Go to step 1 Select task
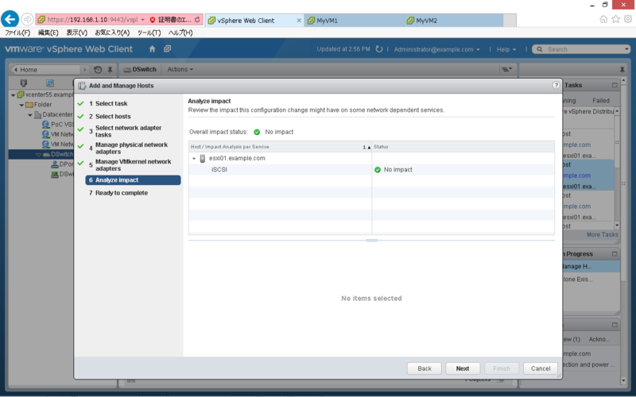The image size is (636, 397). pyautogui.click(x=111, y=104)
